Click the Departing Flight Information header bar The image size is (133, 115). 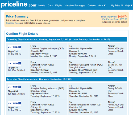pos(66,39)
